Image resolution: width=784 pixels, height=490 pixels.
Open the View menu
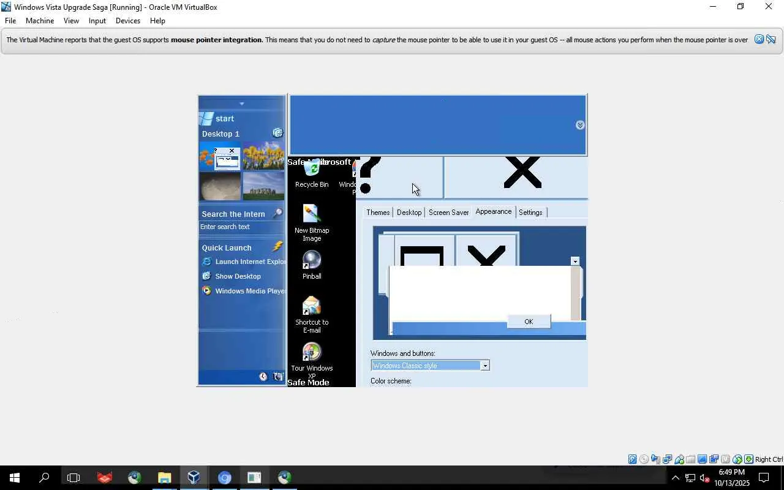(71, 20)
